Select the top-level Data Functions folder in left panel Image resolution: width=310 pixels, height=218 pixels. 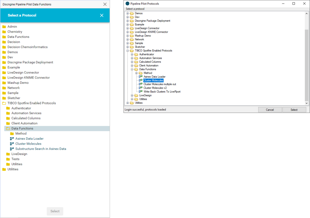[x=18, y=37]
